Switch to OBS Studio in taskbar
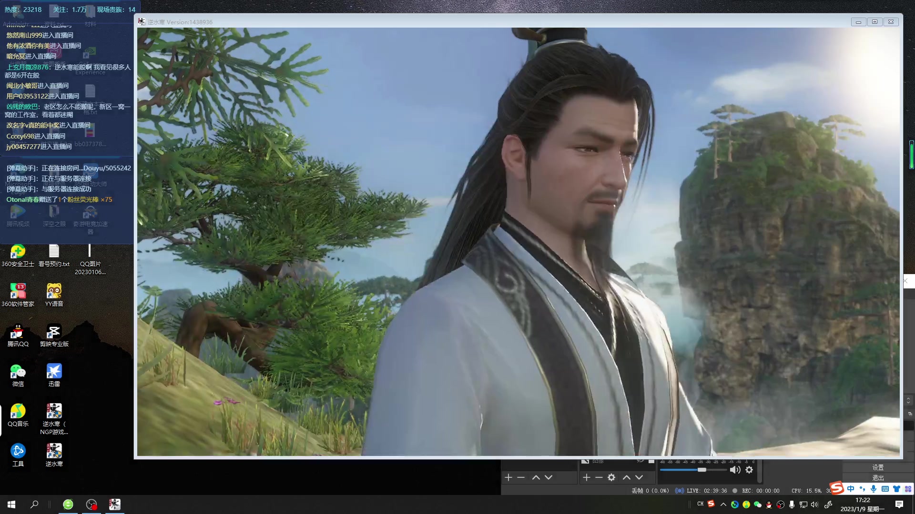 (91, 504)
